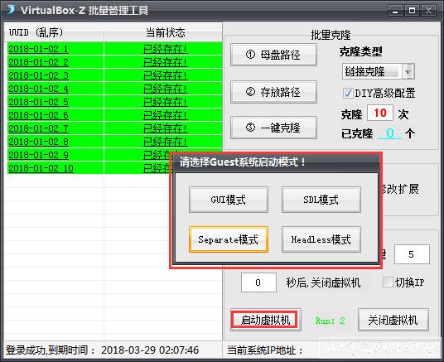Viewport: 444px width, 362px height.
Task: Click 已经存在! status for row 2018-01-02_5
Action: tap(166, 102)
